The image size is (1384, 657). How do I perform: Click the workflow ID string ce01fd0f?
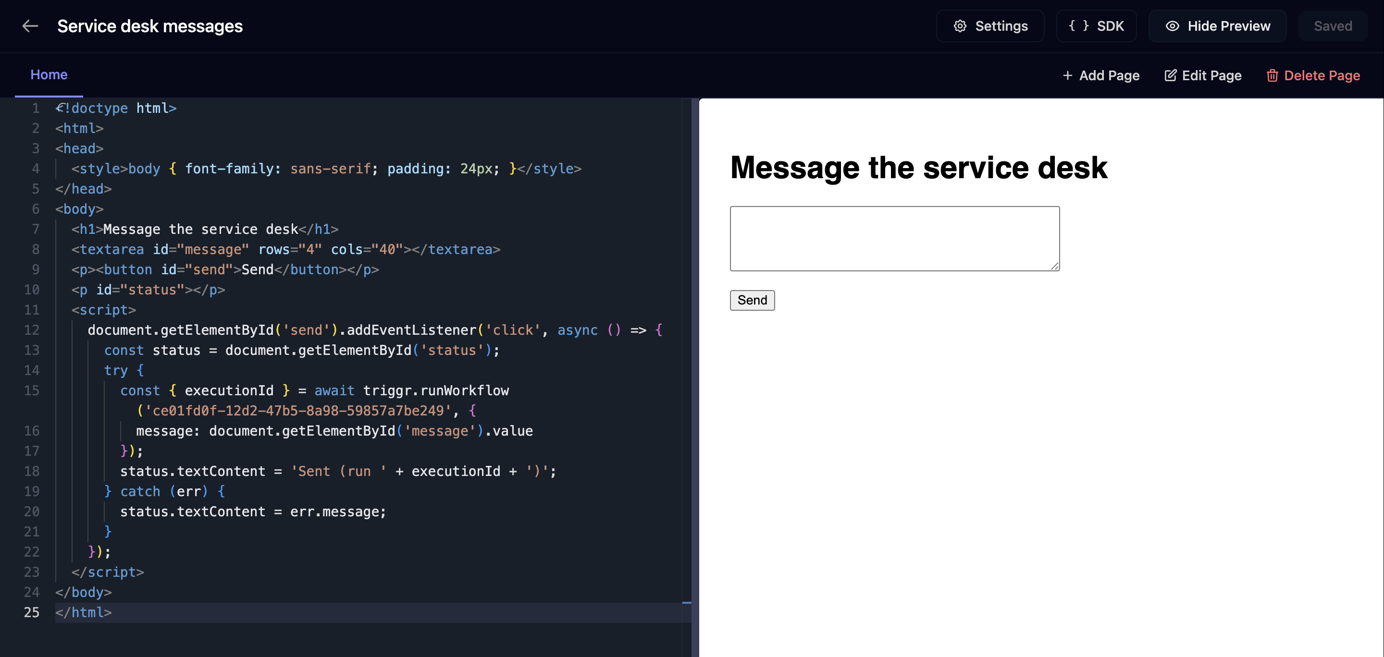tap(298, 411)
